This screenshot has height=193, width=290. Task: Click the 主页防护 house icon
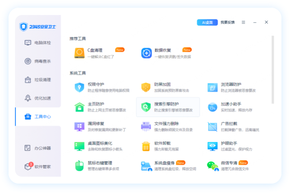tap(79, 107)
